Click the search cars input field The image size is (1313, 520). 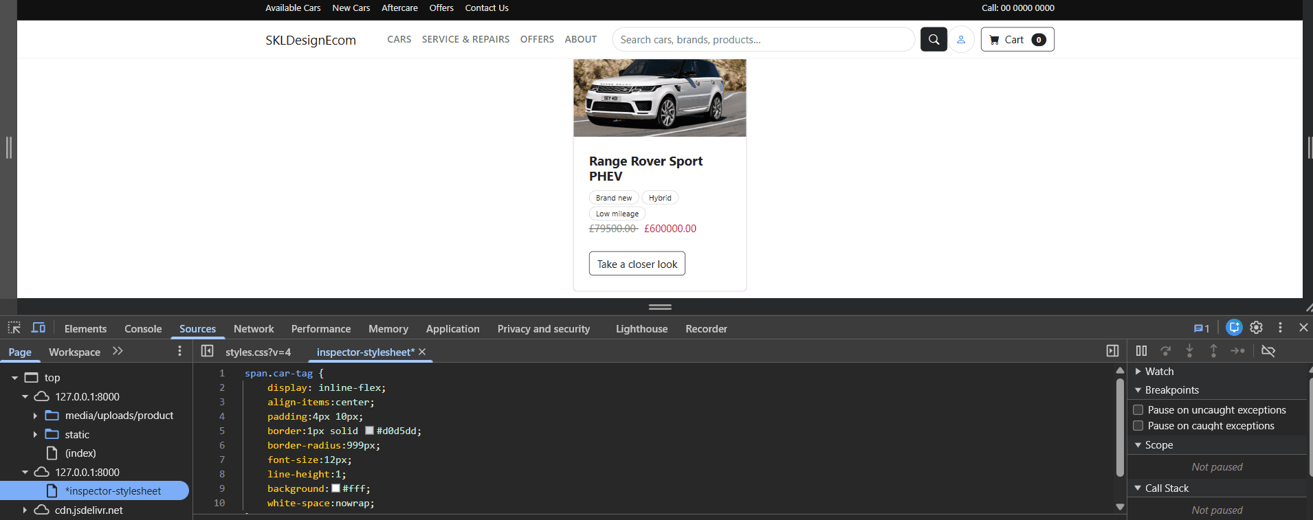[x=763, y=39]
